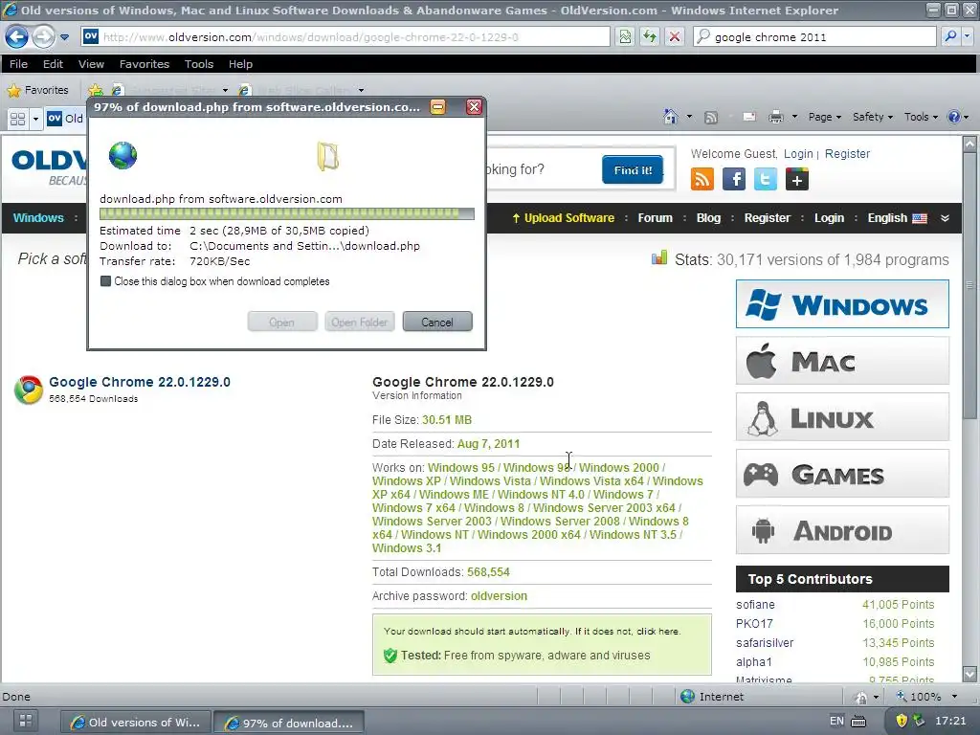
Task: Click the search magnifier button
Action: coord(950,37)
